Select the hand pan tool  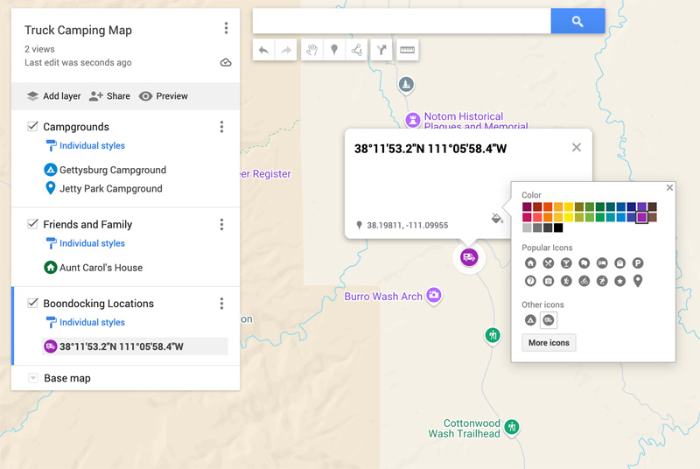pos(312,50)
